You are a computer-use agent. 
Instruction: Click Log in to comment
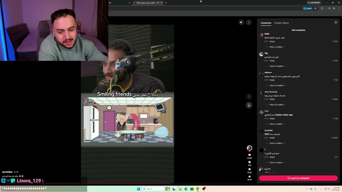(x=298, y=178)
